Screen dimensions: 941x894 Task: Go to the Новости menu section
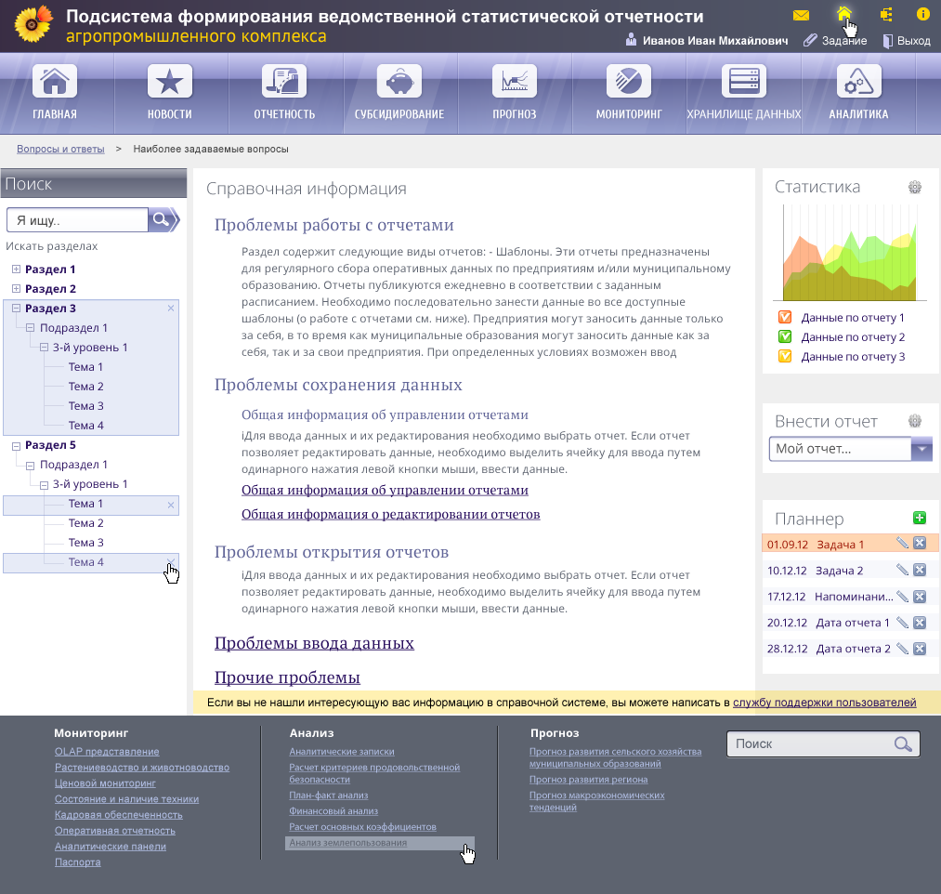tap(170, 93)
